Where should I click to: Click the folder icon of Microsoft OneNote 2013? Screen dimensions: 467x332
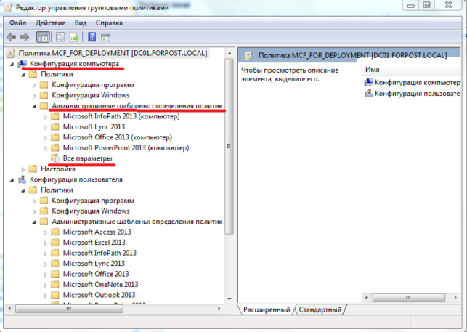54,284
